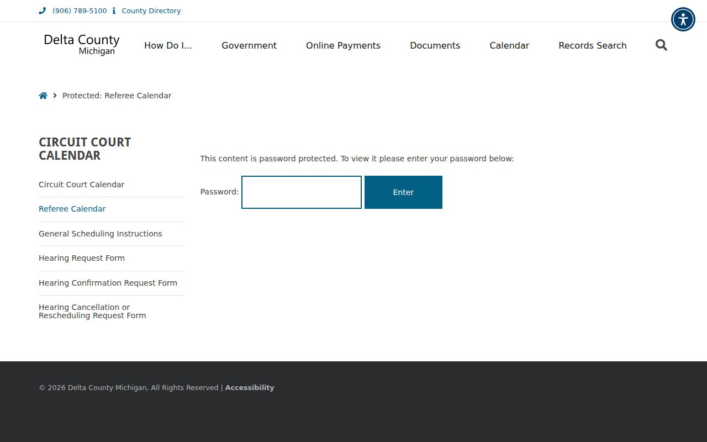Open General Scheduling Instructions link
The image size is (707, 442).
click(101, 234)
